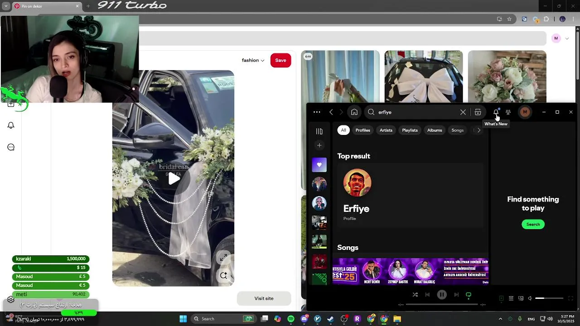
Task: Open the Spotify profile avatar M
Action: point(525,112)
